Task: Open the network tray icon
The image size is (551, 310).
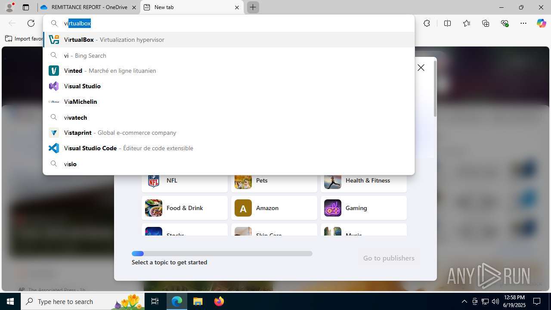Action: 485,301
